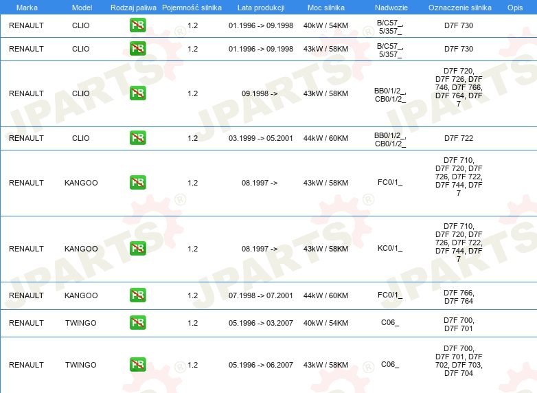This screenshot has width=537, height=393.
Task: Click the Nadwozie column header
Action: tap(391, 8)
